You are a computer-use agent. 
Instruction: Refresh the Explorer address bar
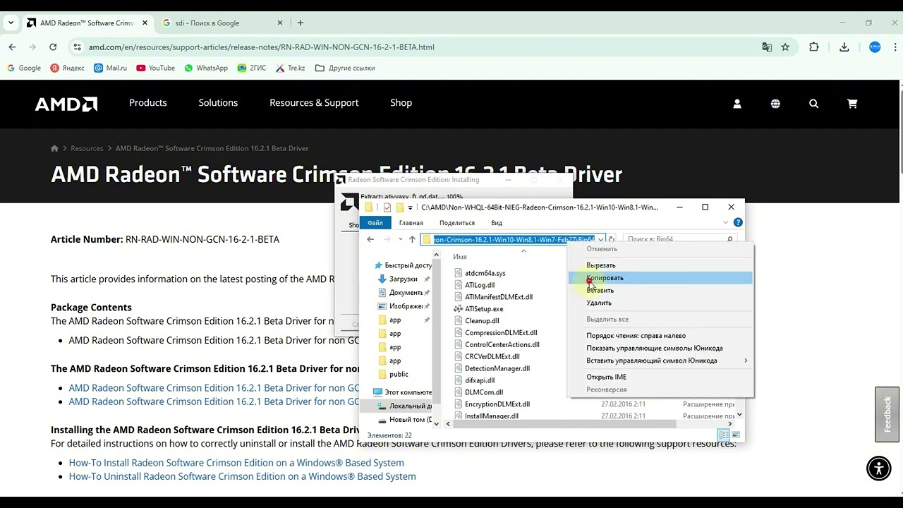point(611,239)
